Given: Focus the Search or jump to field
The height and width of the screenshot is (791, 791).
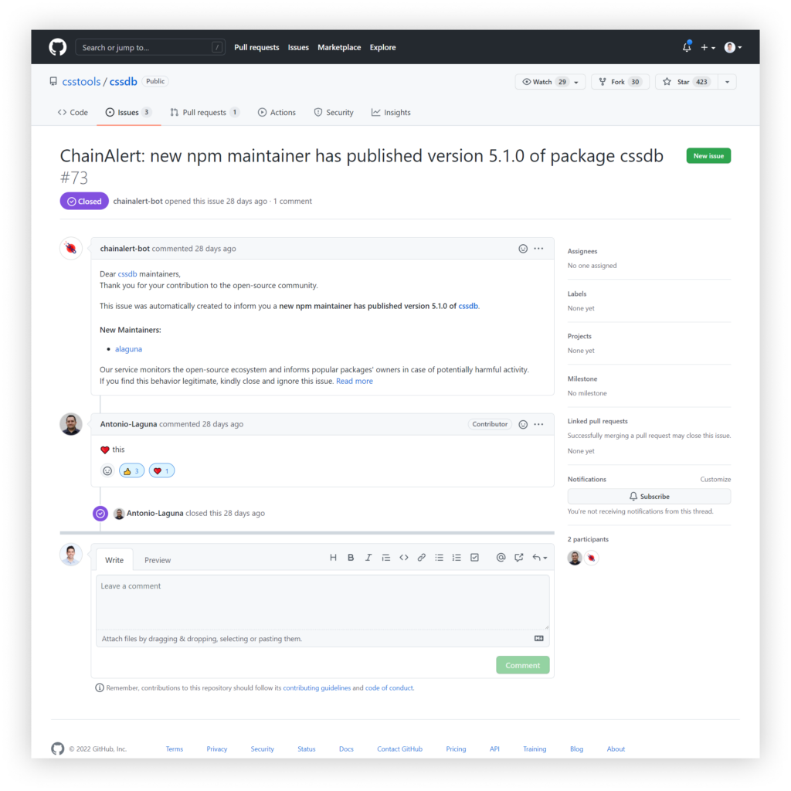Looking at the screenshot, I should 150,47.
